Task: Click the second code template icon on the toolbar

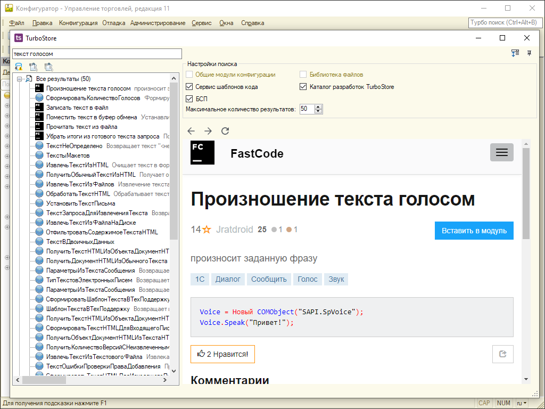Action: 48,66
